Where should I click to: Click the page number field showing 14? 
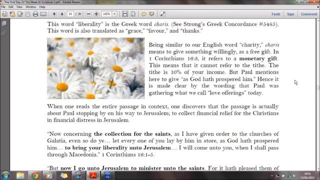click(70, 14)
